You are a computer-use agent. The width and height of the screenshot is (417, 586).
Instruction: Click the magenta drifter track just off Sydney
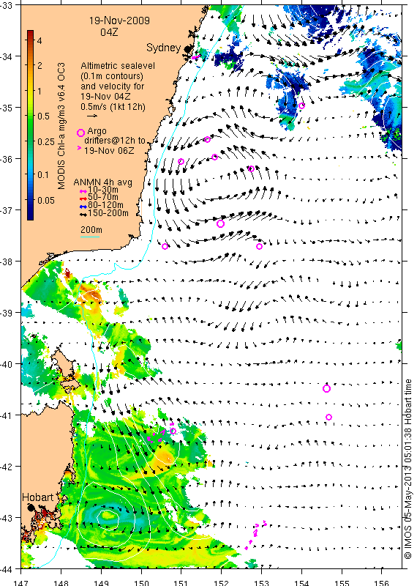(x=196, y=57)
